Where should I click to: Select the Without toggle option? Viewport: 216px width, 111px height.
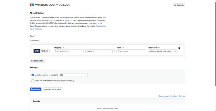point(45,51)
